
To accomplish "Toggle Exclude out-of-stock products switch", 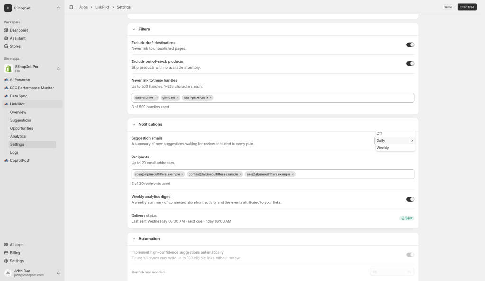I will point(410,63).
